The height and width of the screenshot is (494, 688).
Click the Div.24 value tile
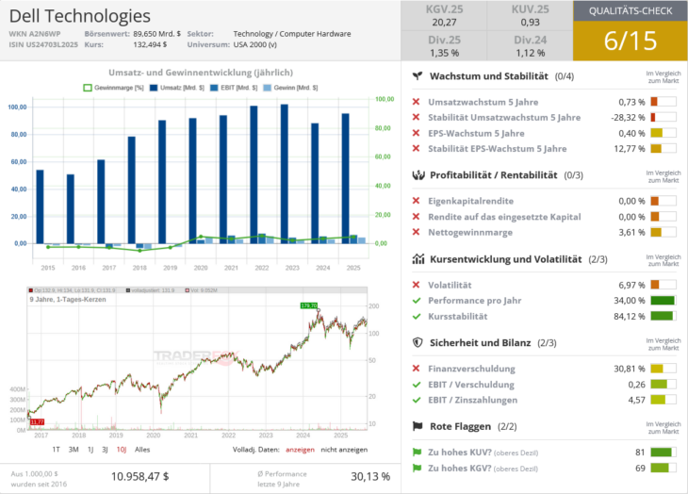pyautogui.click(x=530, y=46)
